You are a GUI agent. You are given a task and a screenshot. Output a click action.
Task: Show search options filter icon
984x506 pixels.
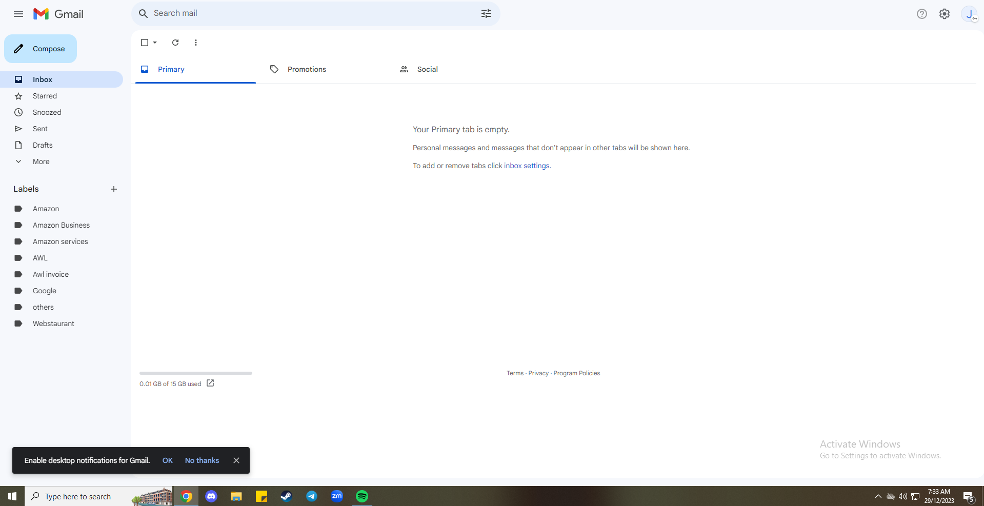[x=486, y=13]
